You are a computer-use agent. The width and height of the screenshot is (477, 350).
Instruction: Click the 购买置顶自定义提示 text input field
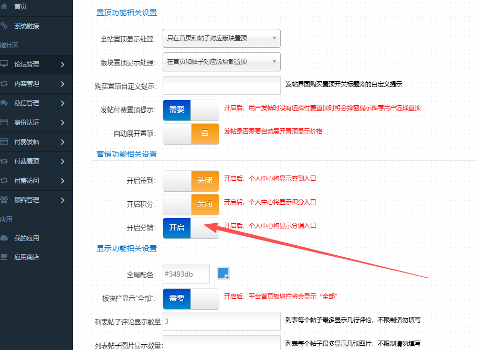(x=221, y=85)
